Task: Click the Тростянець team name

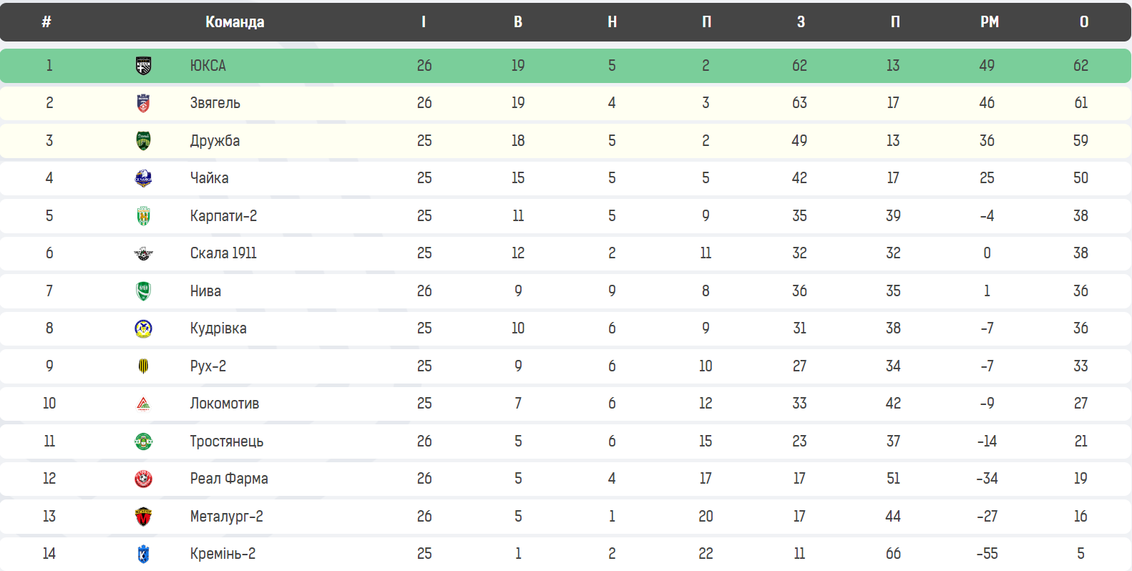Action: pyautogui.click(x=226, y=441)
